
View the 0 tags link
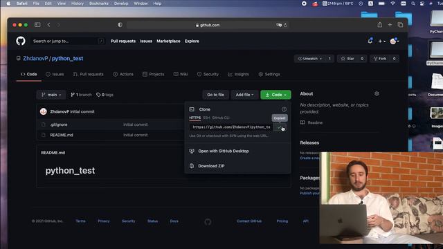tap(105, 95)
